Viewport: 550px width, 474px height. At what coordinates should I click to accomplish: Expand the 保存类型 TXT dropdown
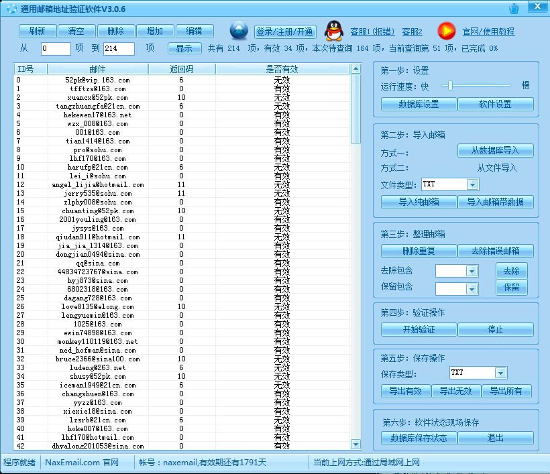pyautogui.click(x=500, y=373)
